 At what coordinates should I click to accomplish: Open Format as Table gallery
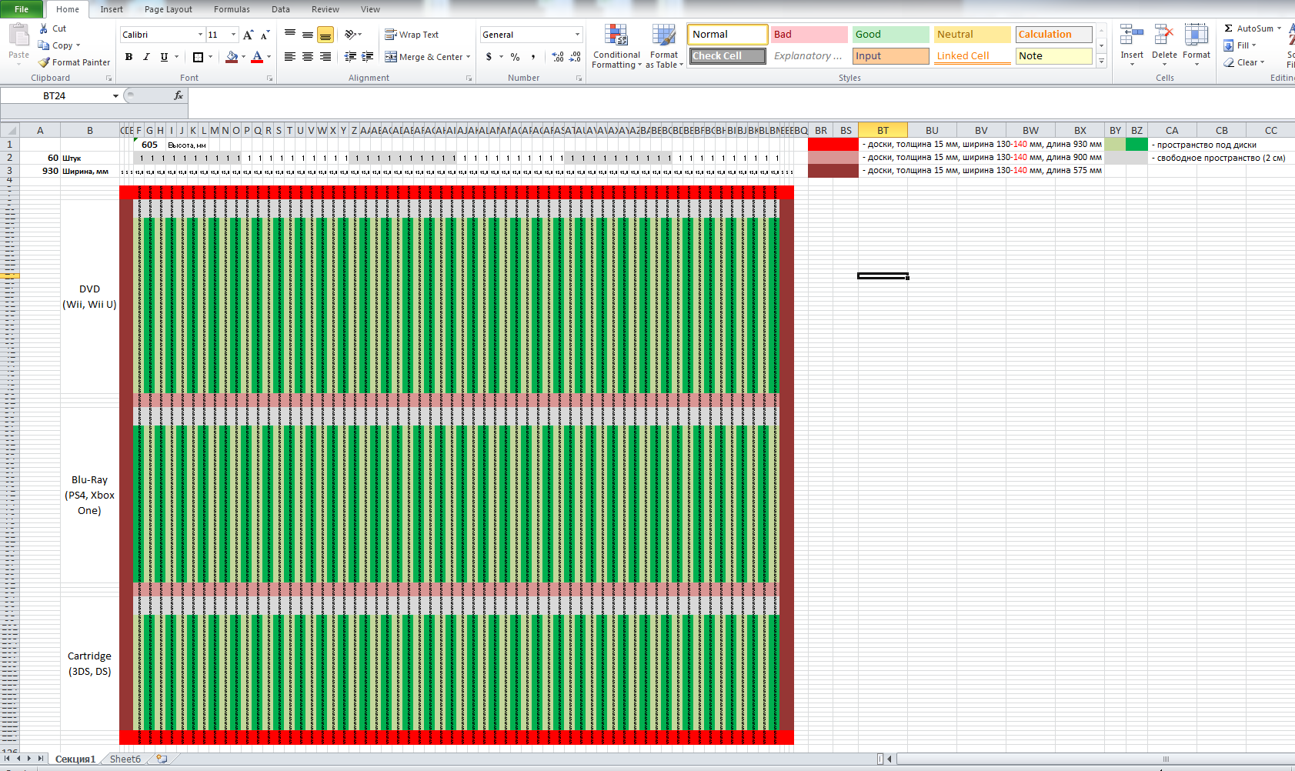pyautogui.click(x=664, y=46)
